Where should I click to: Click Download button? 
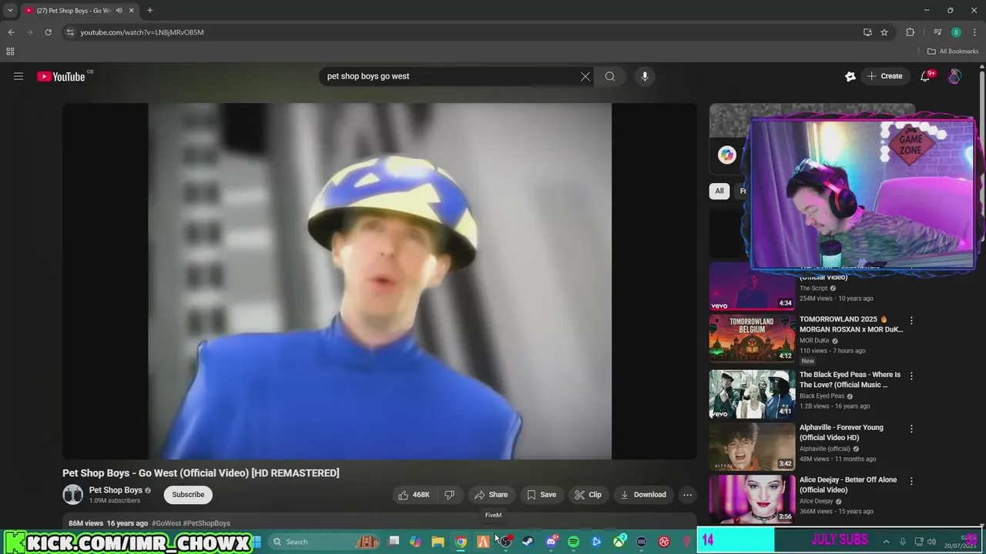pos(643,495)
